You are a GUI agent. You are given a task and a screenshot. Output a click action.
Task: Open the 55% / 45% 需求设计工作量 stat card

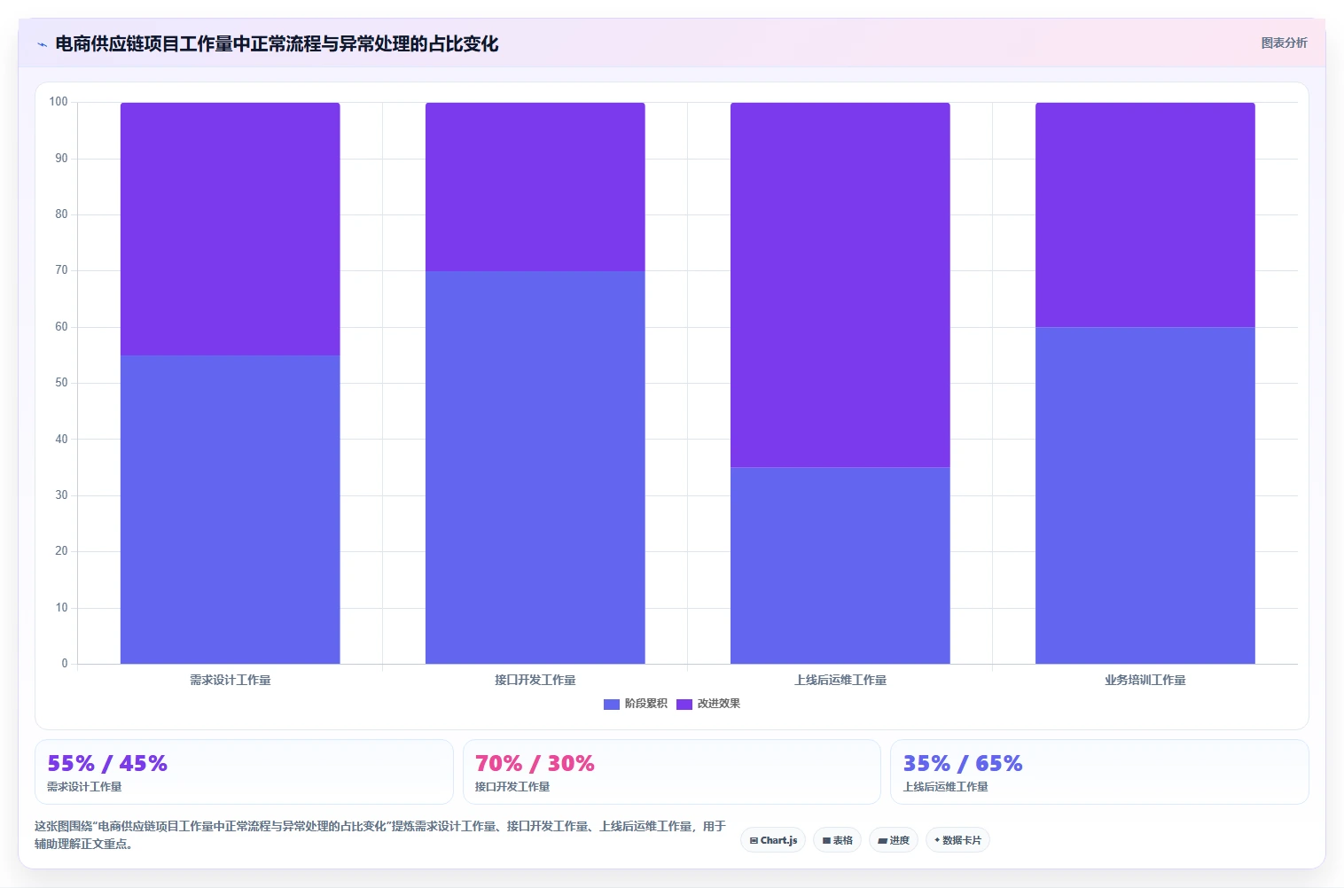pos(244,772)
